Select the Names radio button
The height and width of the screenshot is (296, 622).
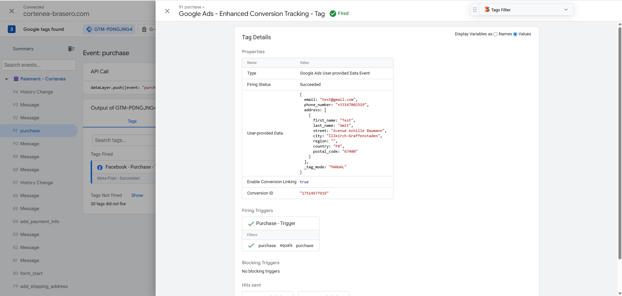coord(495,34)
